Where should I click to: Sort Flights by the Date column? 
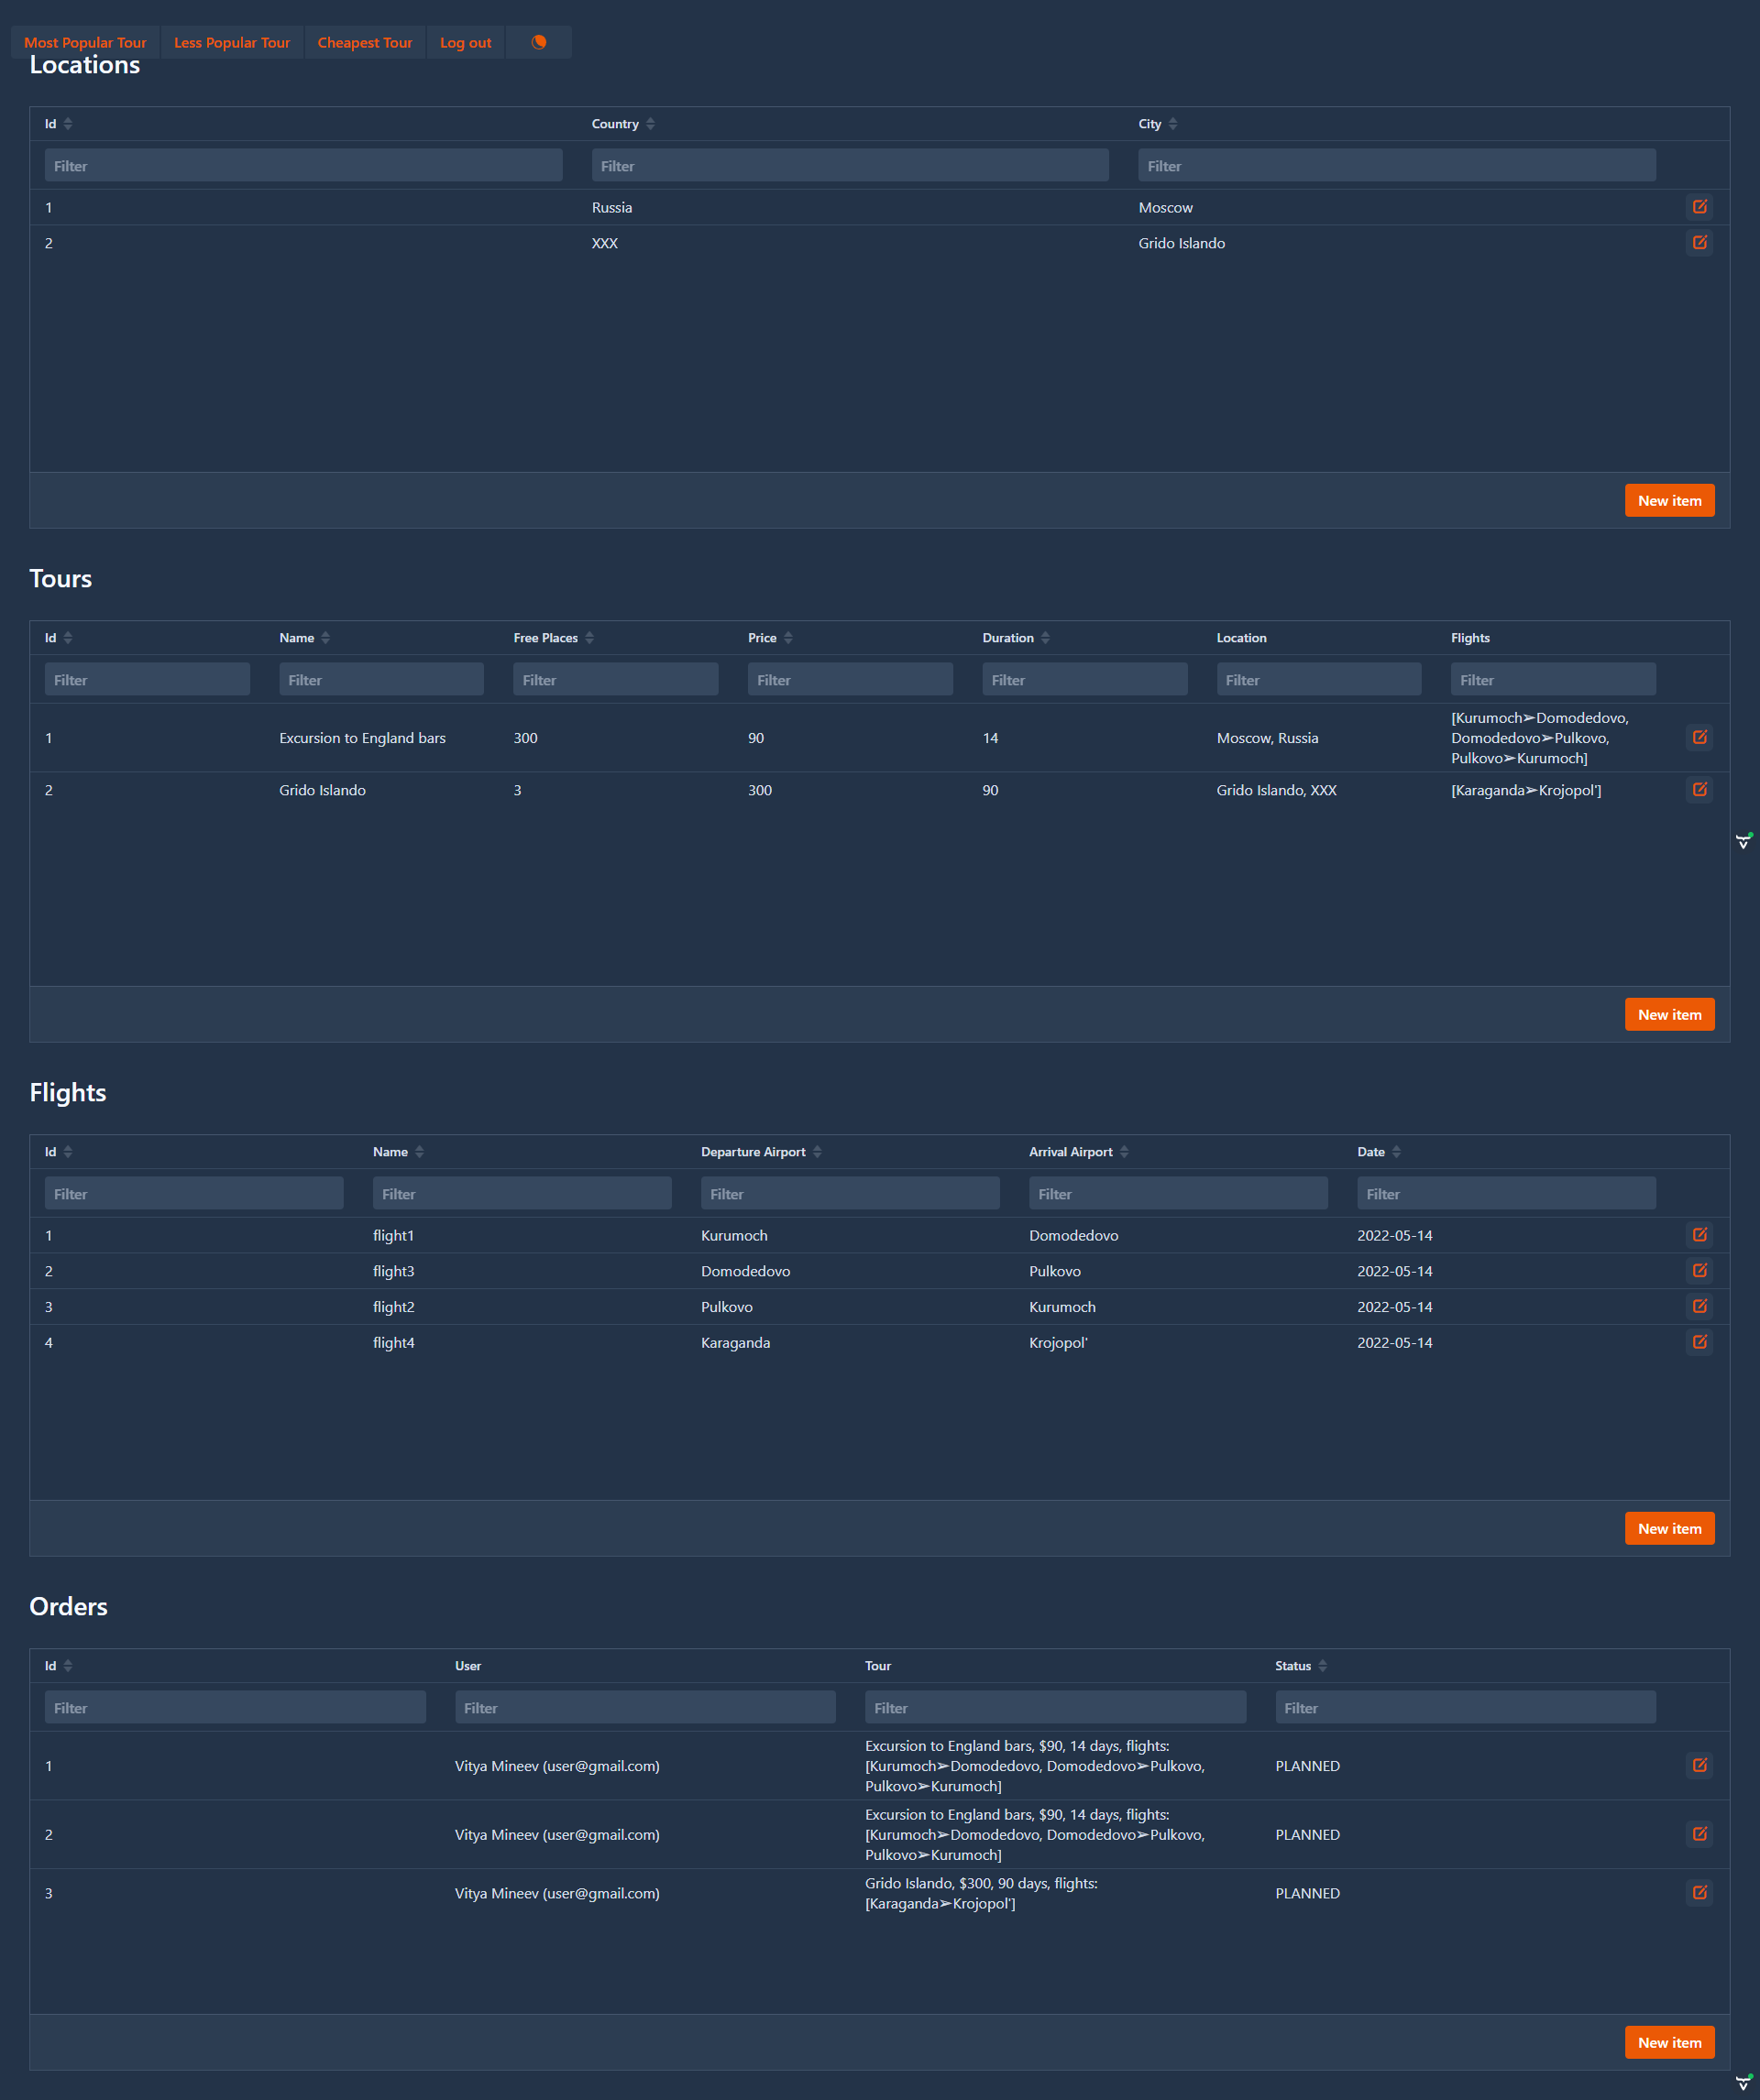point(1398,1151)
